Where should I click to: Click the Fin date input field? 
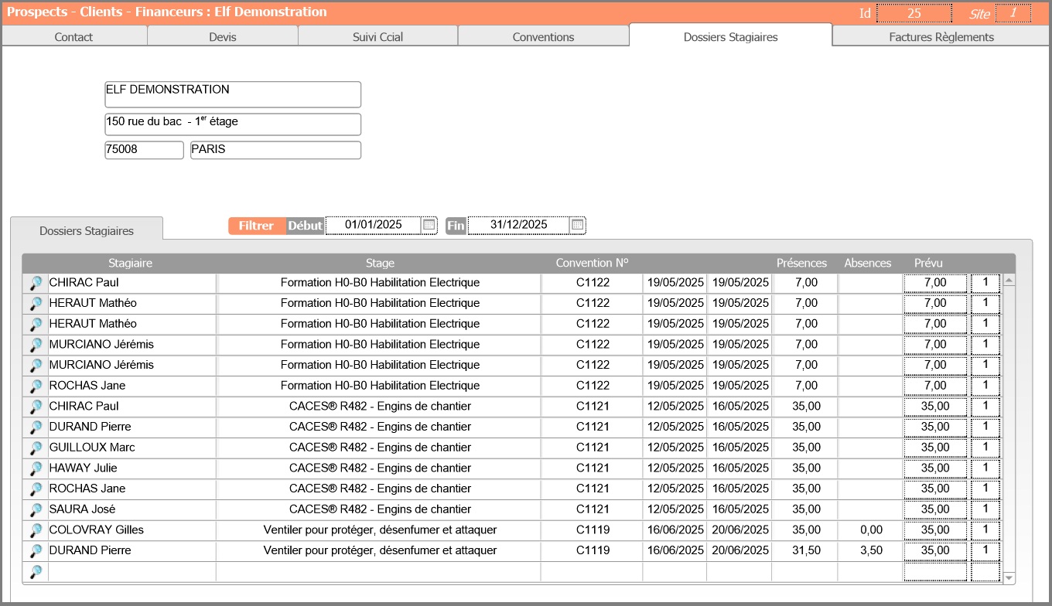(x=518, y=225)
